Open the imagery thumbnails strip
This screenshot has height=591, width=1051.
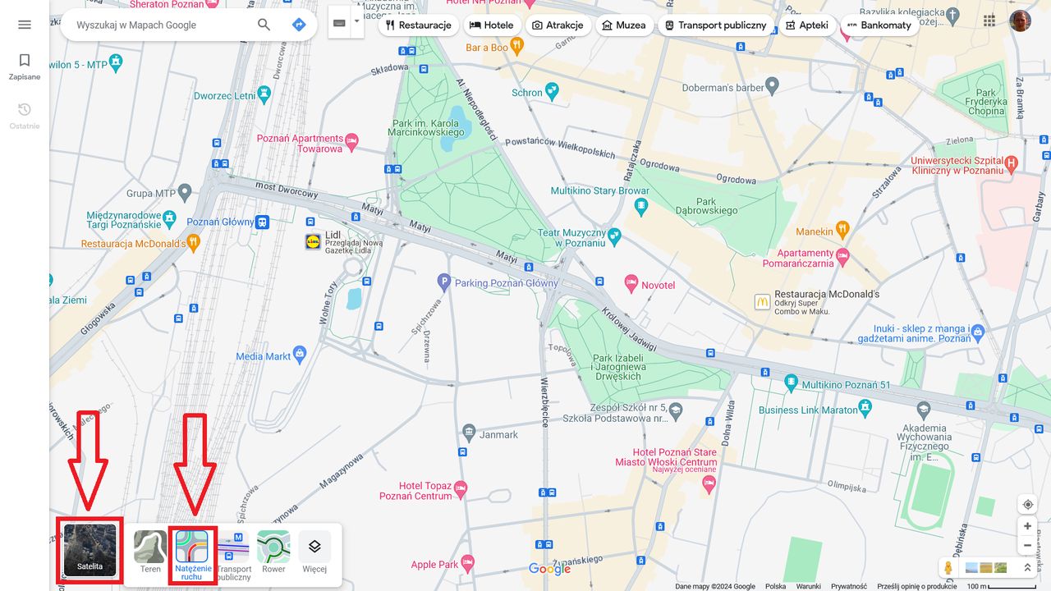coord(986,567)
